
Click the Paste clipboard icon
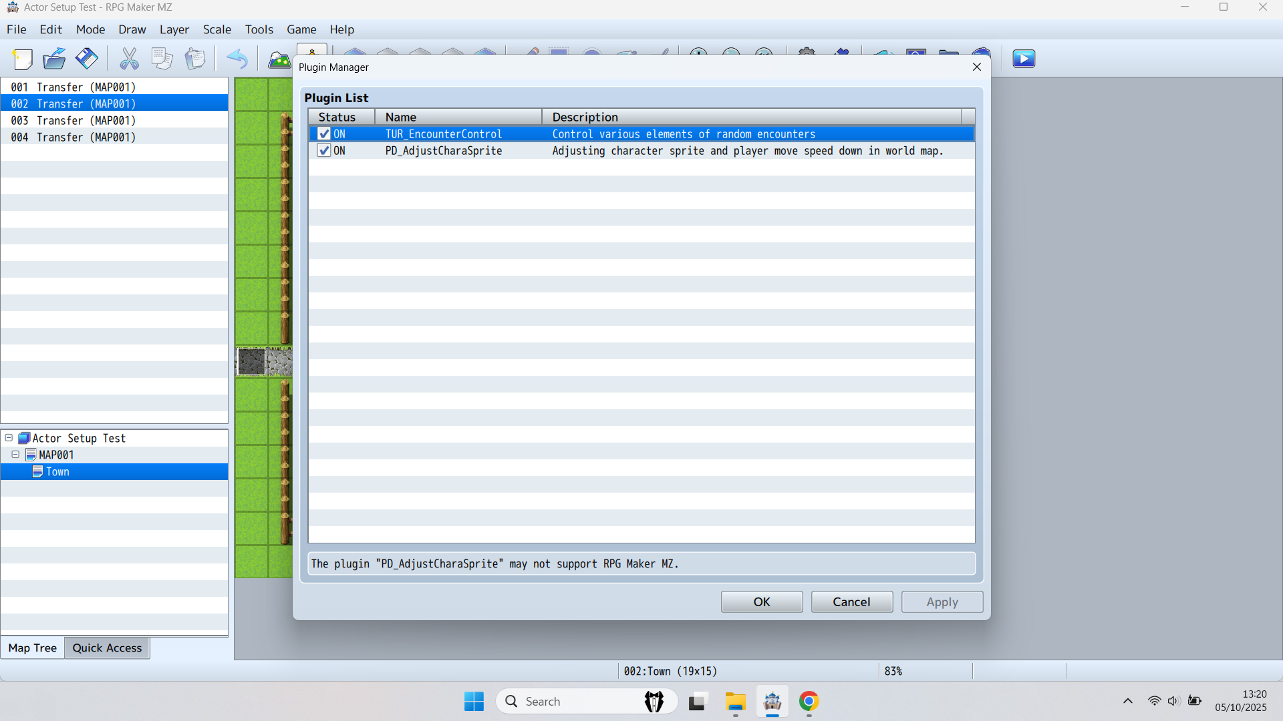(195, 59)
